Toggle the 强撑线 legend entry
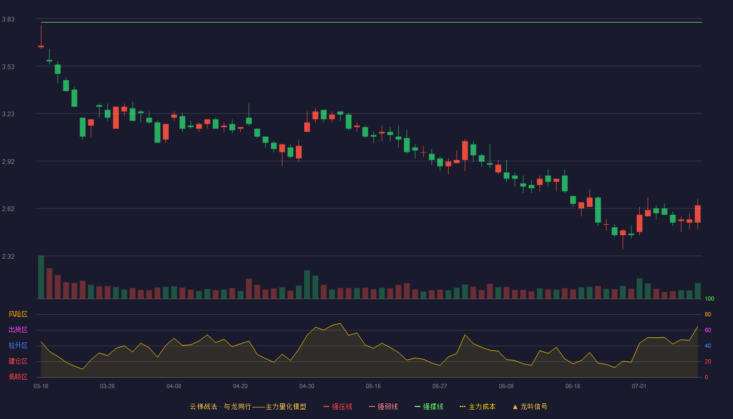This screenshot has width=733, height=419. tap(429, 406)
